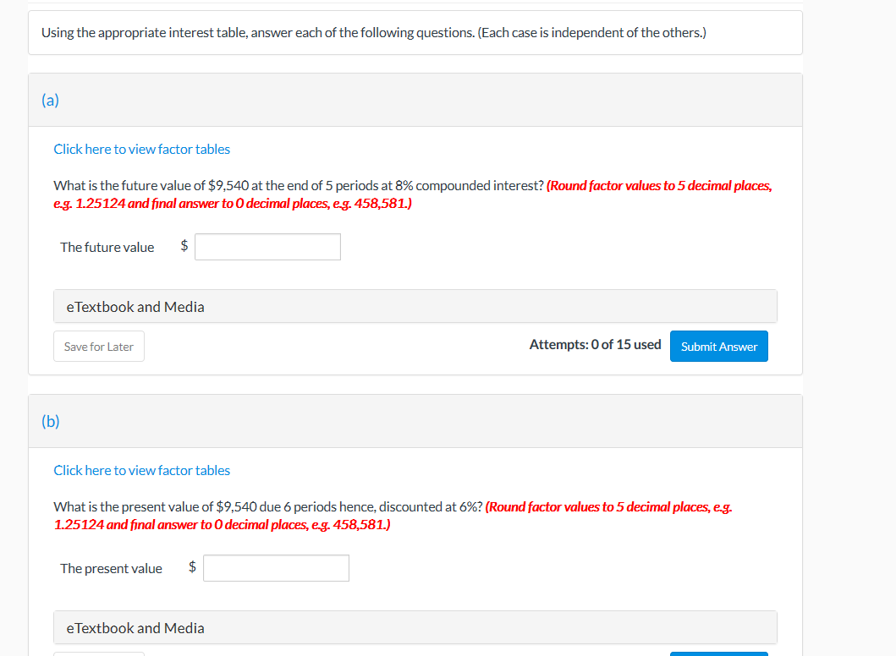Click the future value answer input field
This screenshot has height=656, width=896.
(267, 246)
